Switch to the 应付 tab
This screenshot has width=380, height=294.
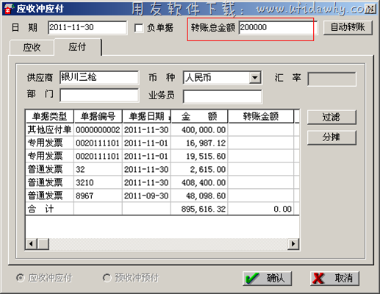point(77,46)
